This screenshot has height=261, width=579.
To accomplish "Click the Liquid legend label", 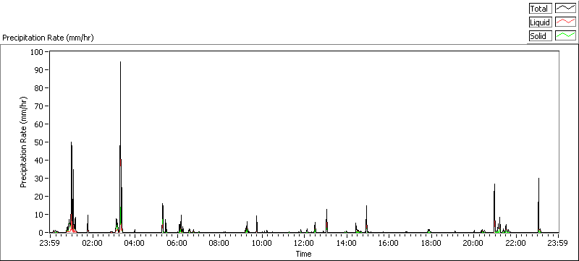I will 540,22.
